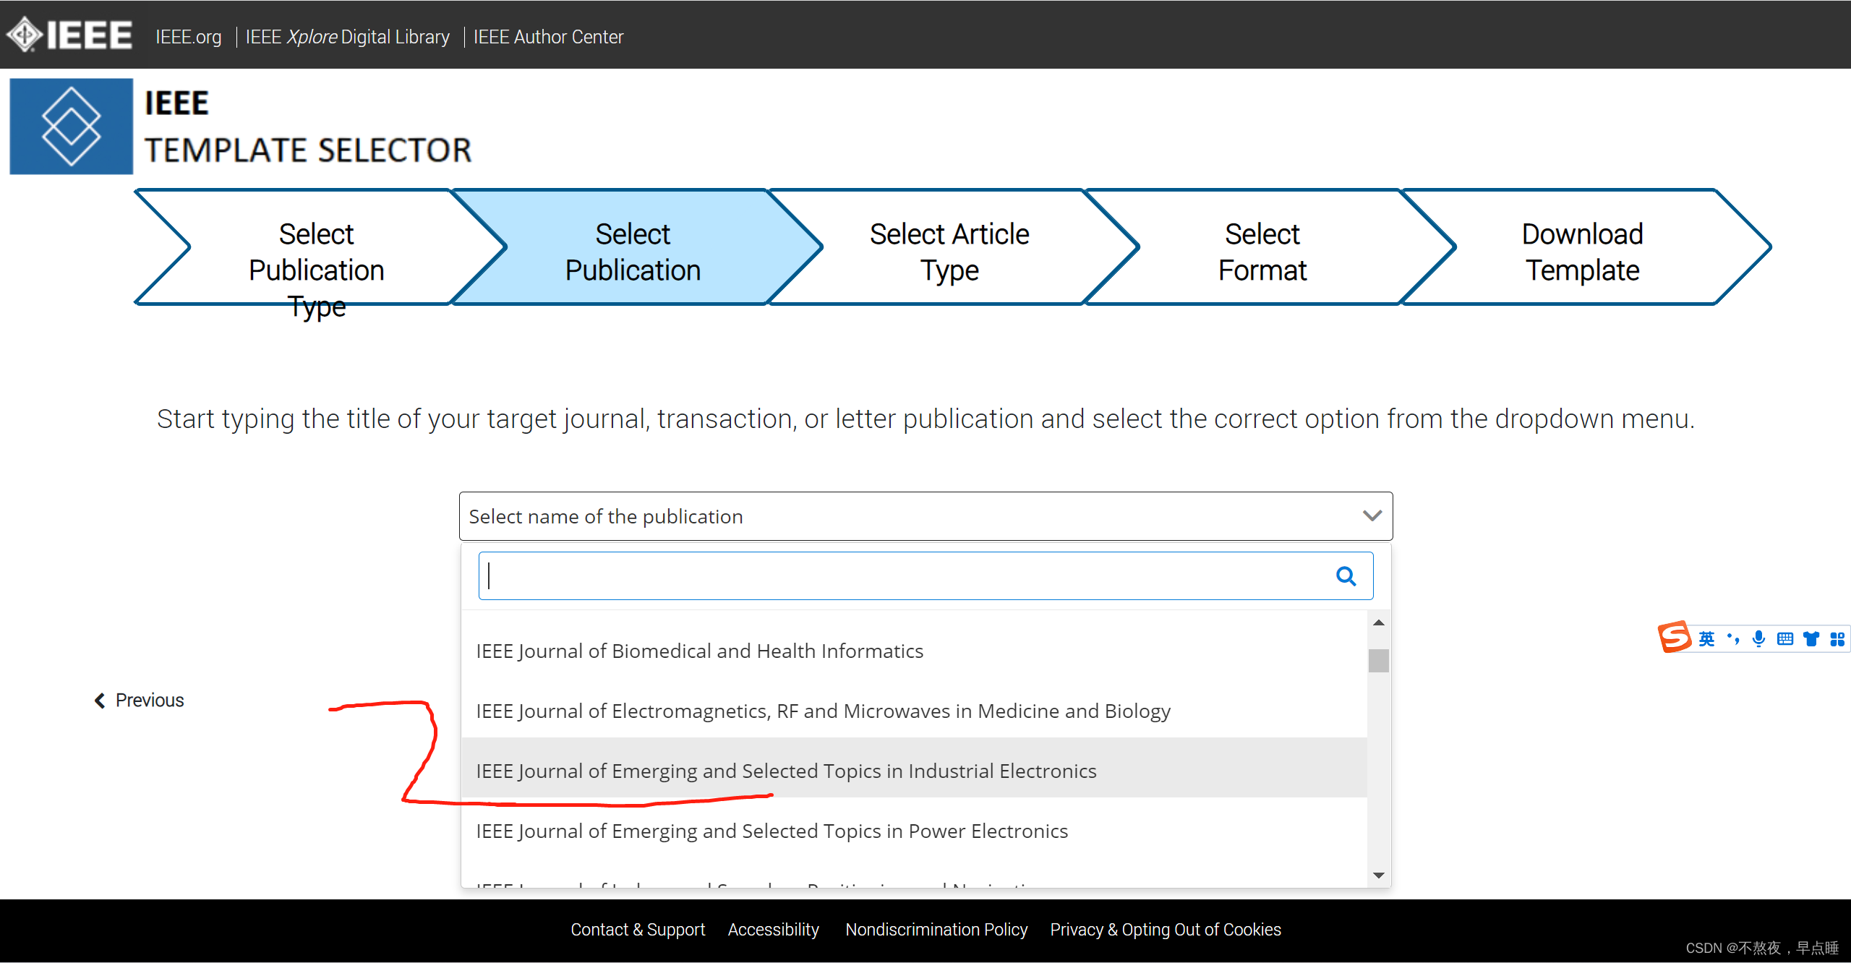Click the Sogou input method S icon
Screen dimensions: 1851x963
tap(1674, 638)
